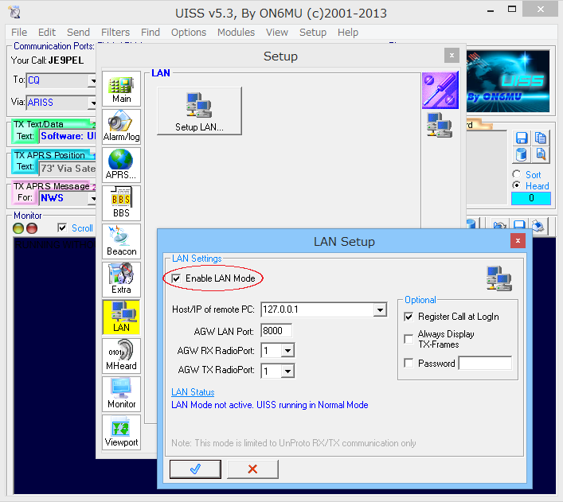563x502 pixels.
Task: Open the MHeard setup section
Action: (x=121, y=356)
